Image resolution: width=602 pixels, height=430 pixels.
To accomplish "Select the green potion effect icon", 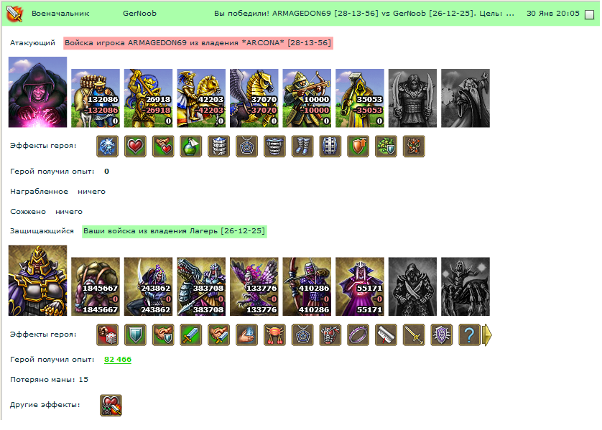I will [191, 146].
